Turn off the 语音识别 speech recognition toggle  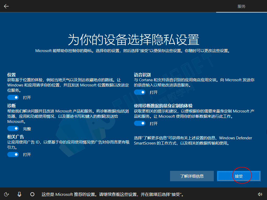click(x=140, y=92)
